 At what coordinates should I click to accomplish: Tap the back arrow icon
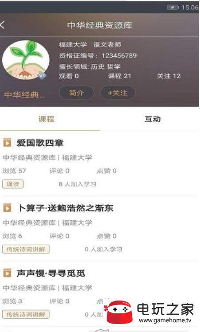(x=2, y=25)
